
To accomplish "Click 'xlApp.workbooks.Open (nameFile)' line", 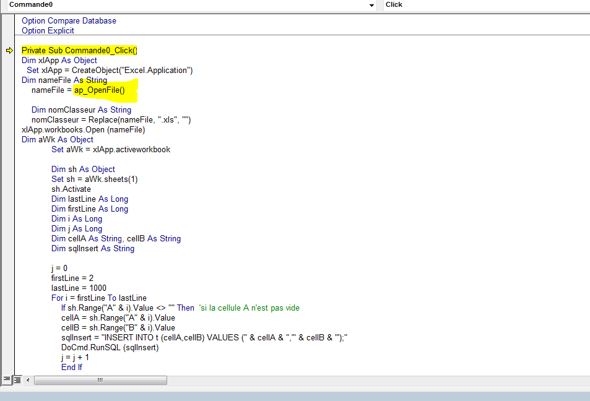I will click(83, 130).
